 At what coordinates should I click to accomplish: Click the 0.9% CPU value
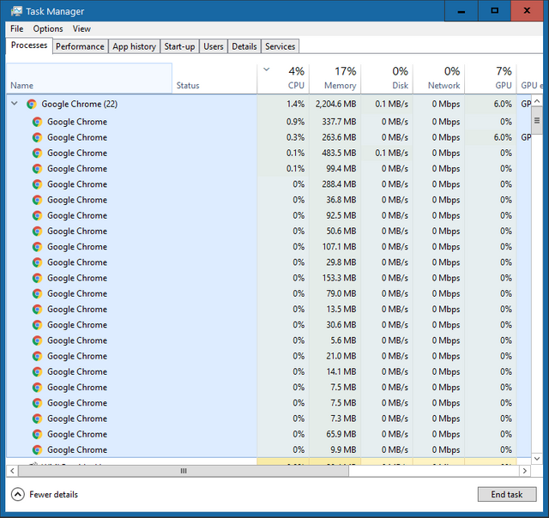click(x=295, y=122)
